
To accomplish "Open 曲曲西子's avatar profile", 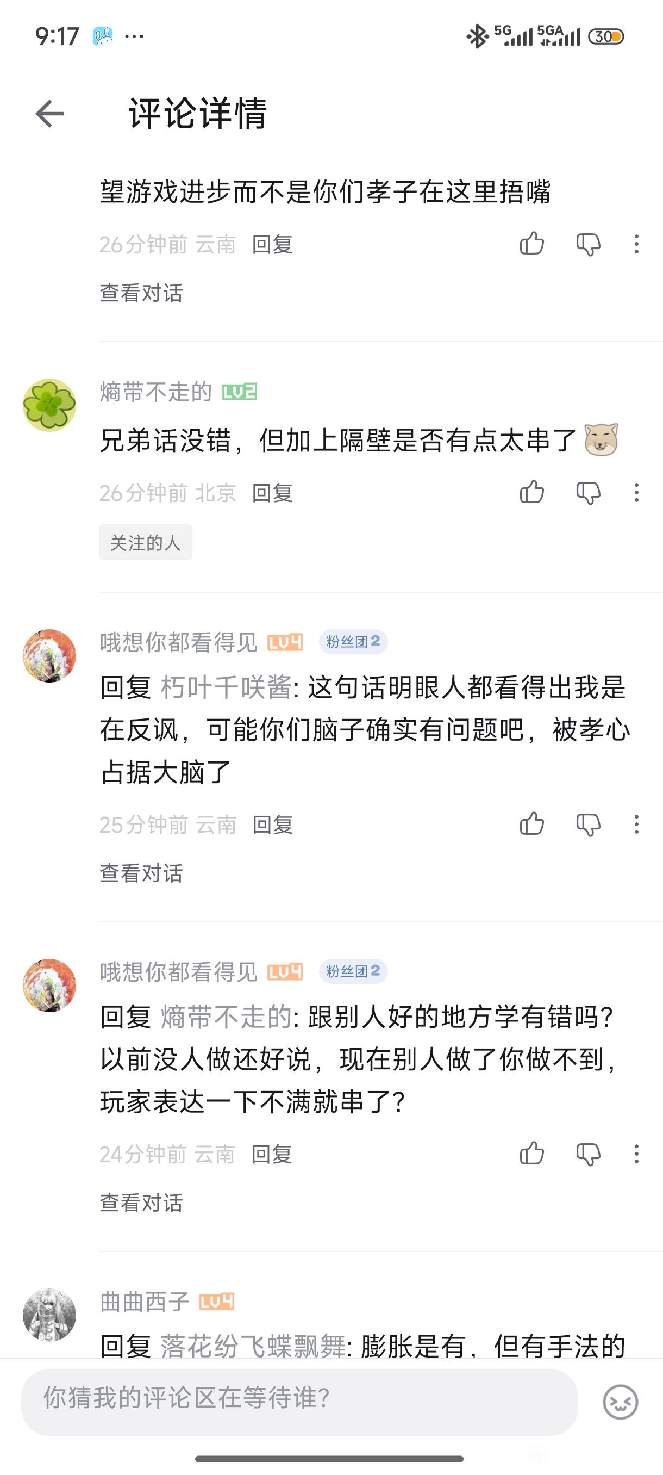I will (49, 1315).
